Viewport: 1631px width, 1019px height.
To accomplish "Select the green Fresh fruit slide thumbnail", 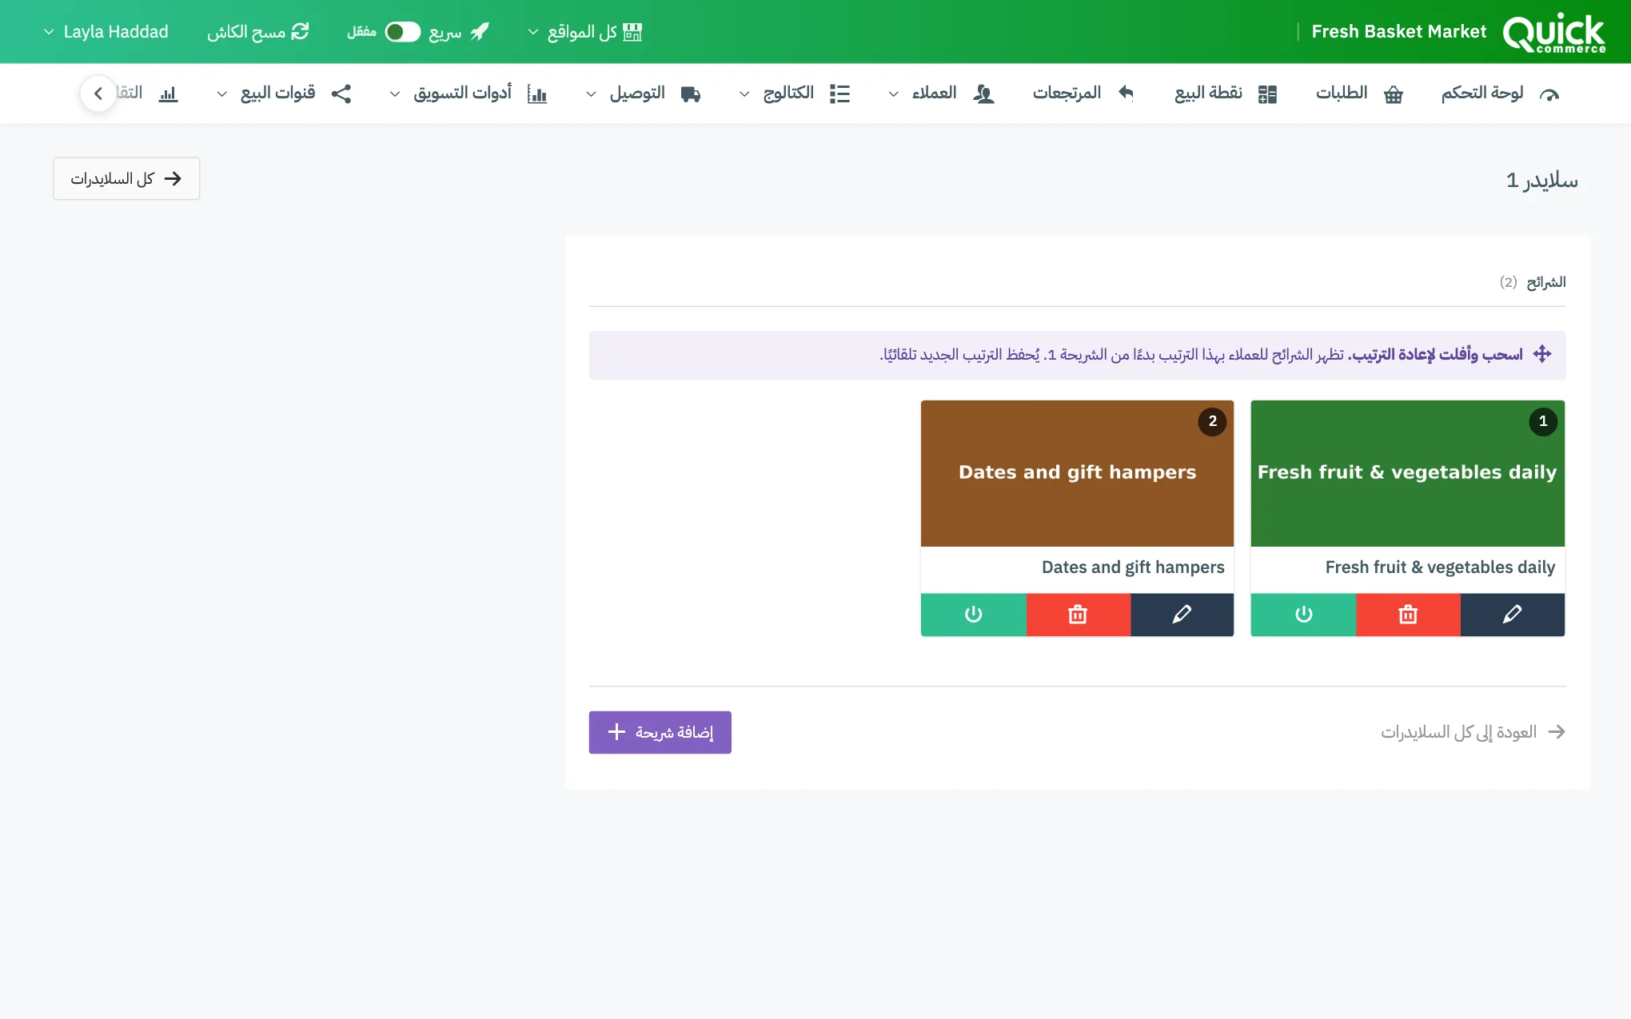I will 1407,473.
